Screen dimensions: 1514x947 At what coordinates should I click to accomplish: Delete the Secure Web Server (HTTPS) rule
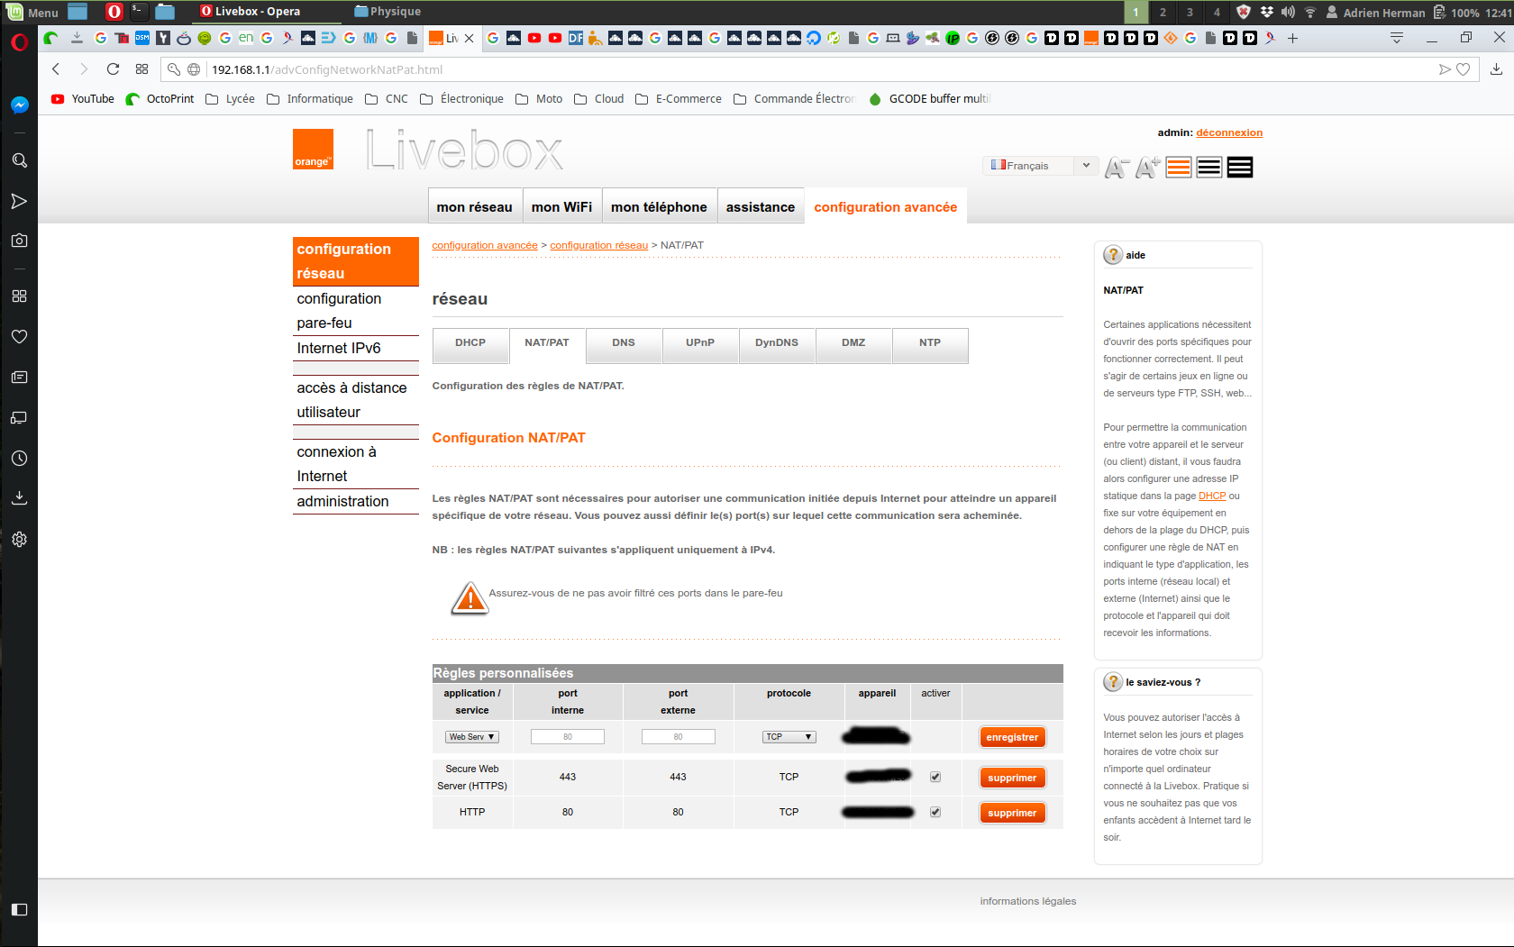1012,778
